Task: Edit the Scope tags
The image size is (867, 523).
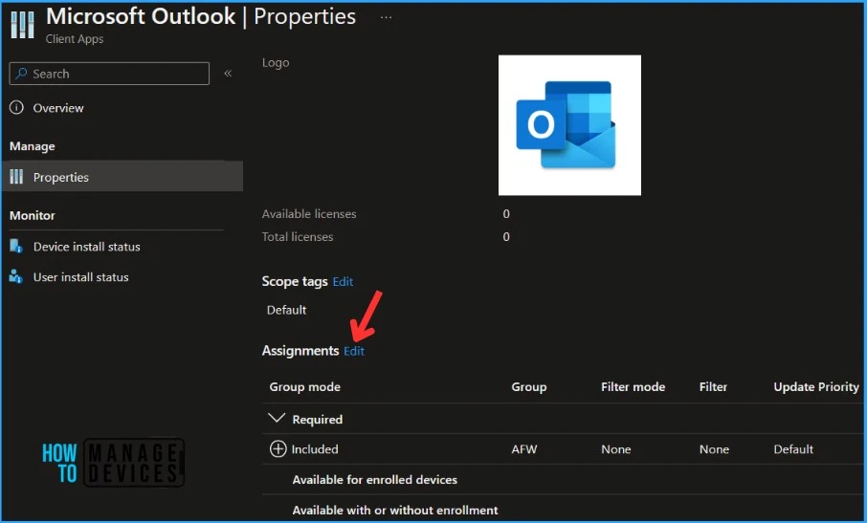Action: tap(343, 282)
